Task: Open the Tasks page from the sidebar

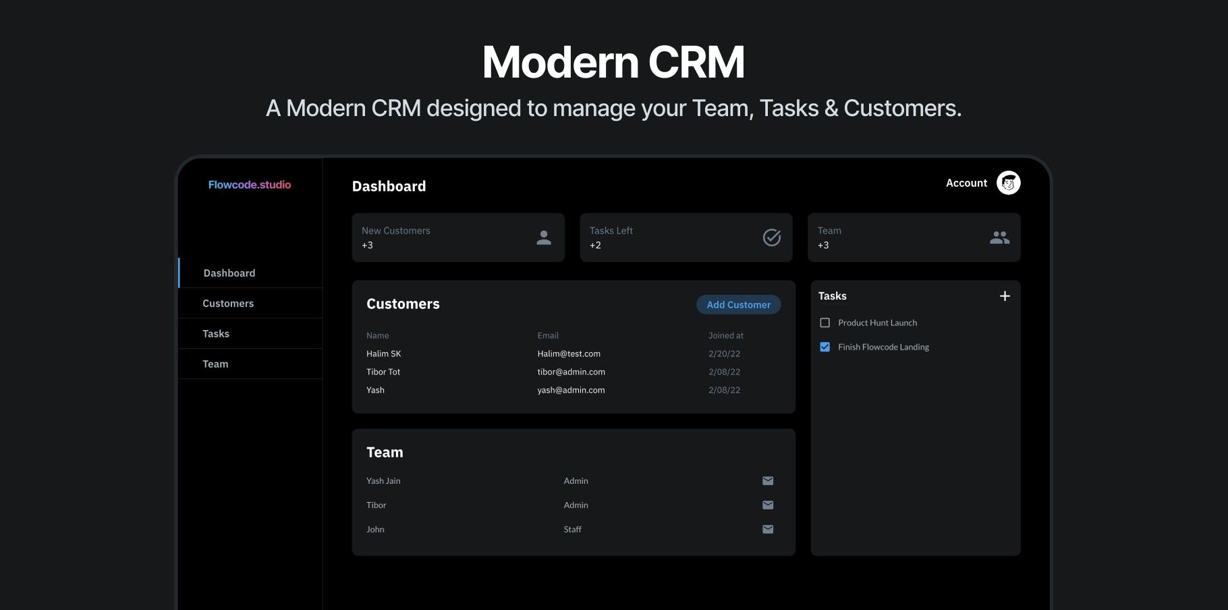Action: click(x=216, y=333)
